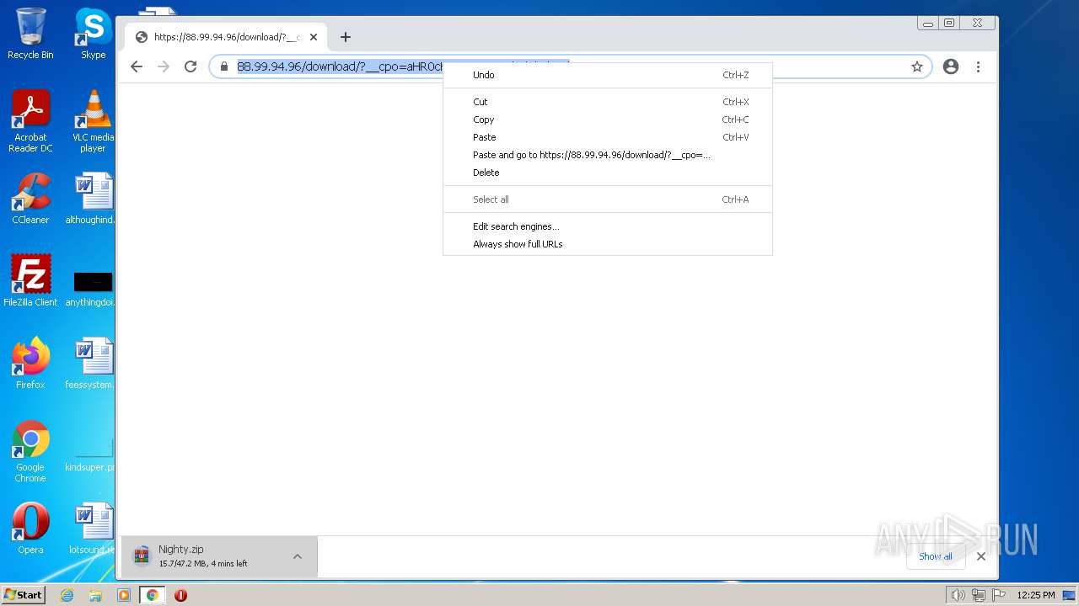Restore down the Chrome window
Screen dimensions: 1079x606
click(x=949, y=24)
